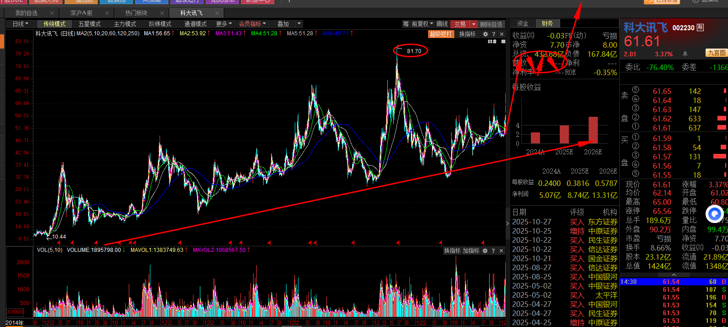Click the 筹 chip distribution icon
This screenshot has height=327, width=728.
[x=406, y=24]
